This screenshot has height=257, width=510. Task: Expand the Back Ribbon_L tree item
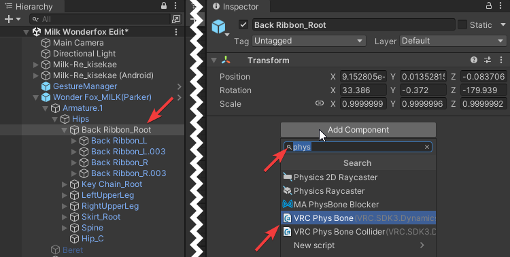74,141
